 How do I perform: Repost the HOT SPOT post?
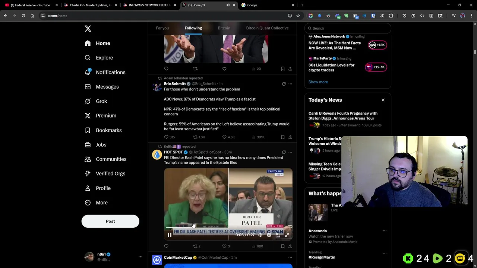click(195, 246)
